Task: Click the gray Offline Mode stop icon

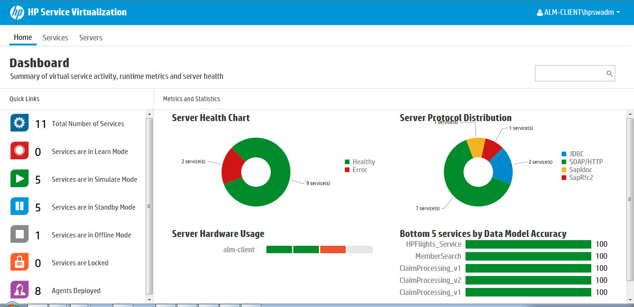Action: coord(19,234)
